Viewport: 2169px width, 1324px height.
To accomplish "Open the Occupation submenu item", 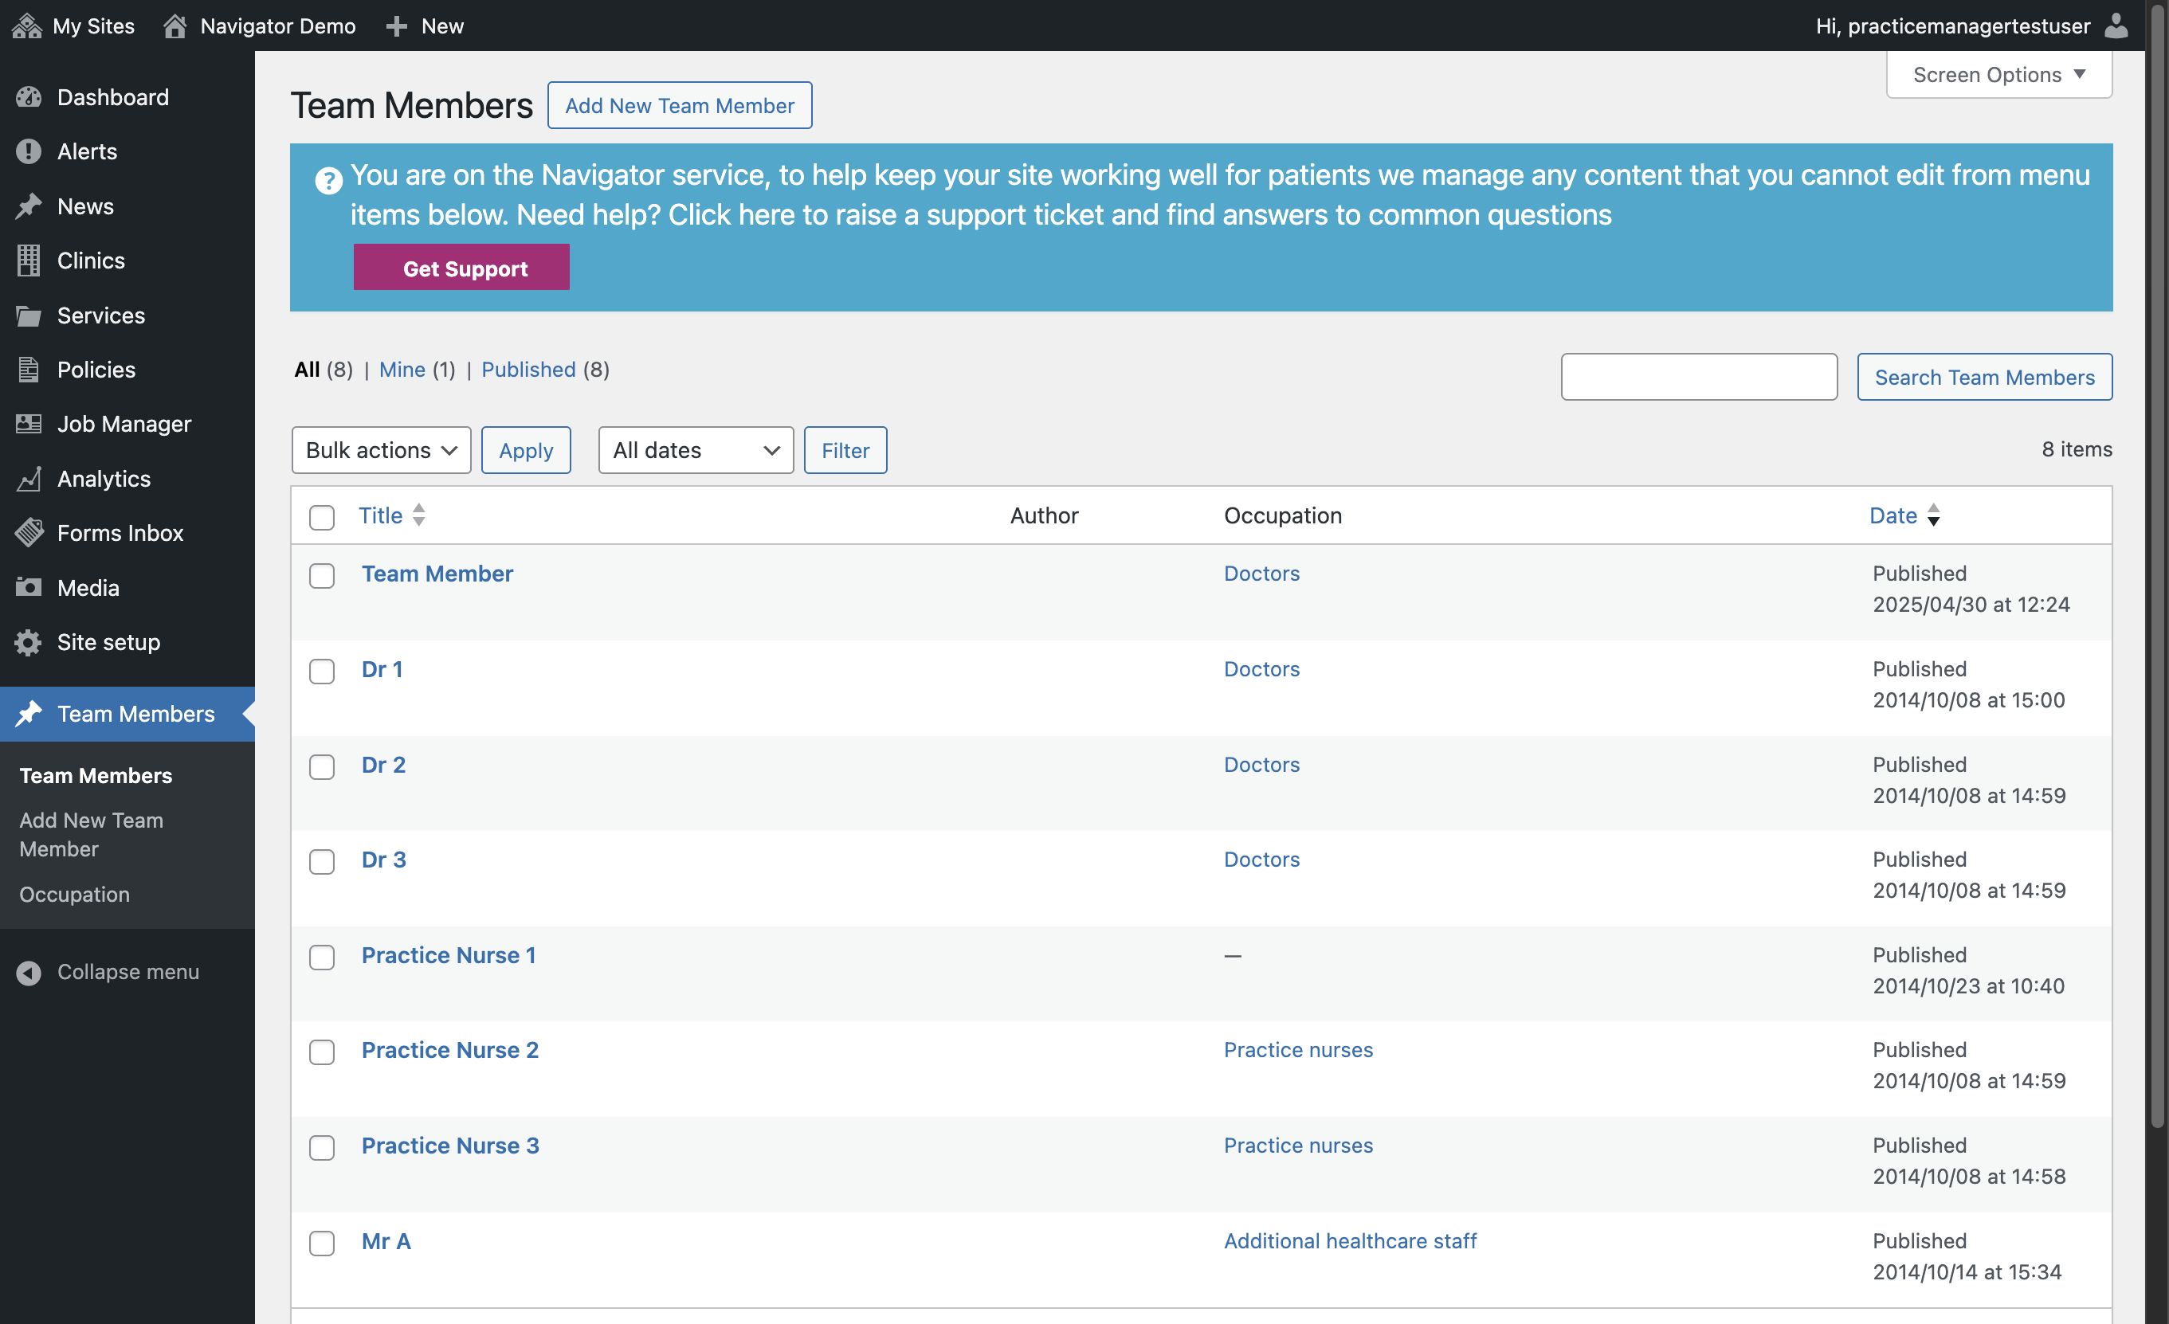I will coord(75,895).
